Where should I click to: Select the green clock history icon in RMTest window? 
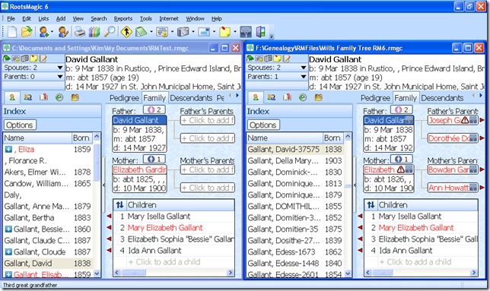tap(59, 97)
